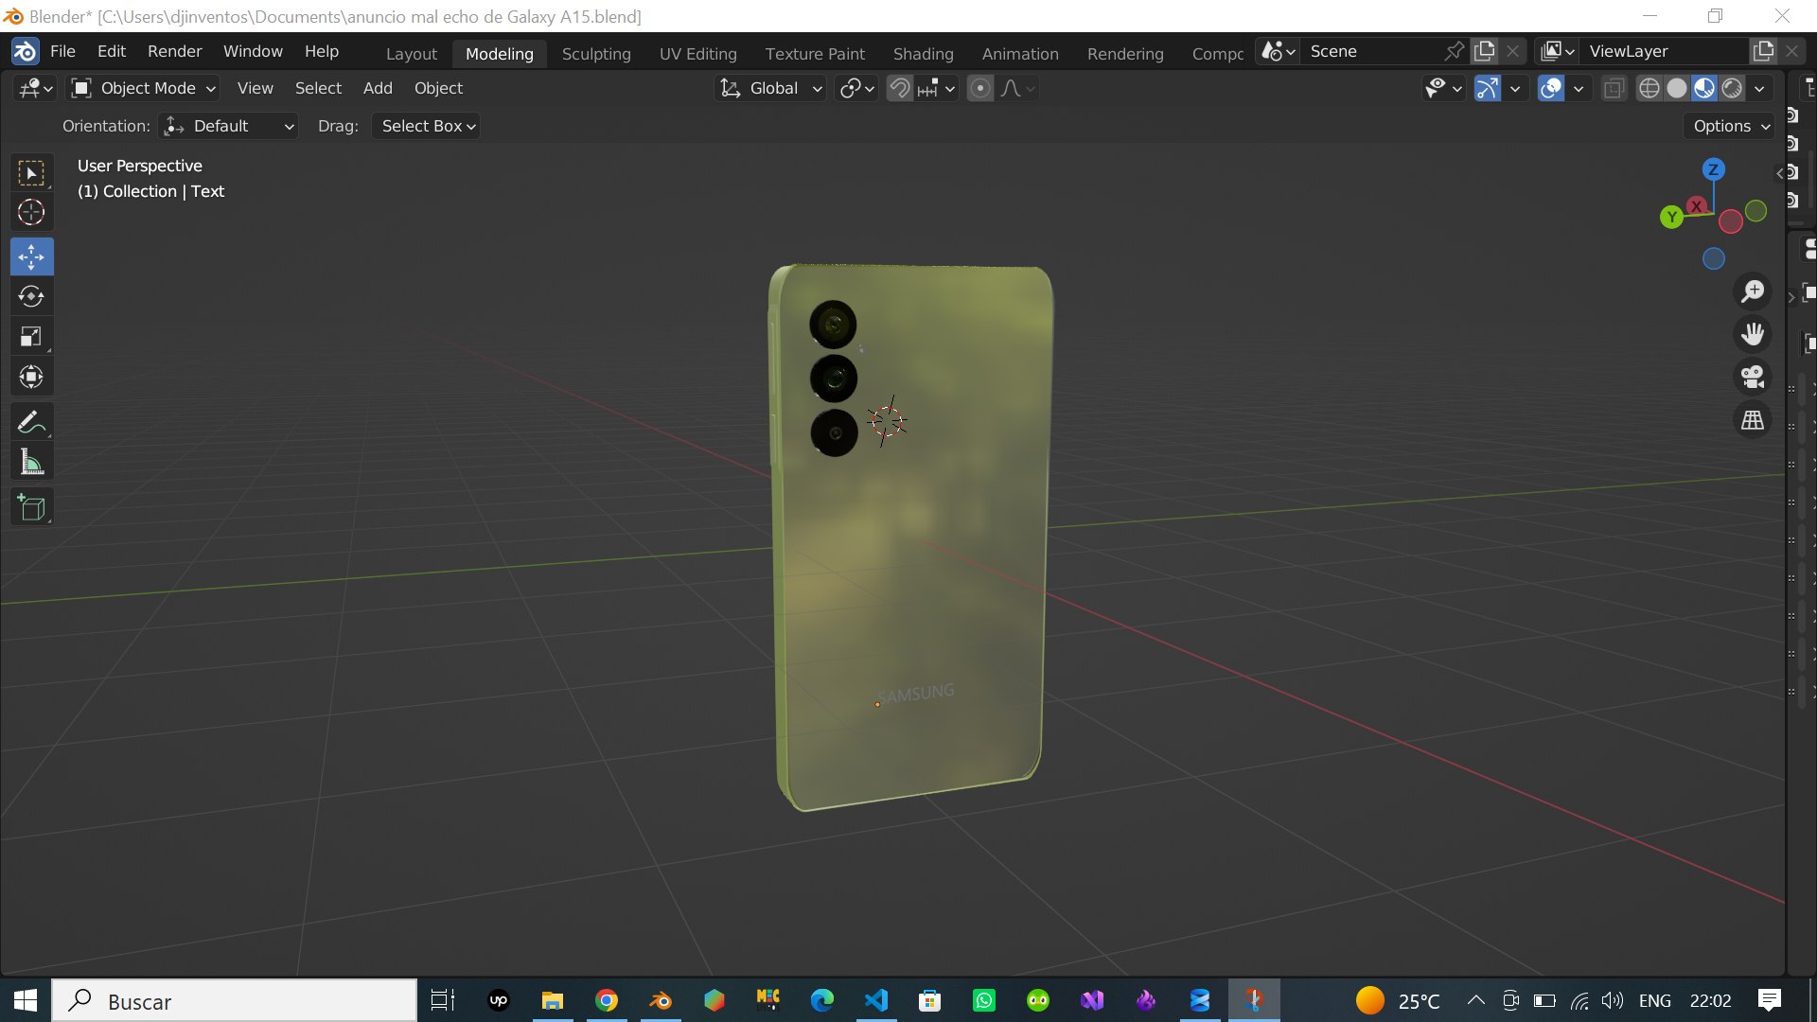This screenshot has height=1022, width=1817.
Task: Select the Annotate tool
Action: pyautogui.click(x=31, y=422)
